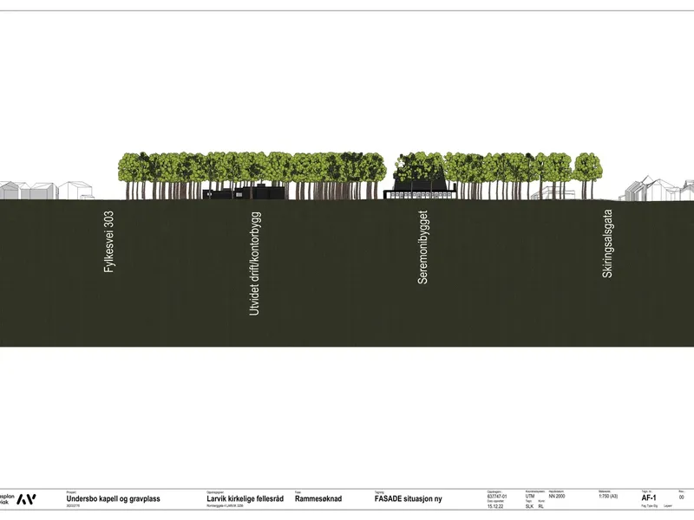Viewport: 694px width, 520px height.
Task: Select the "Skiringsalsgata" vertical label
Action: [x=607, y=244]
